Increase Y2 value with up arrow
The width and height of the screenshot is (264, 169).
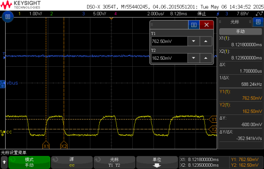(206, 58)
